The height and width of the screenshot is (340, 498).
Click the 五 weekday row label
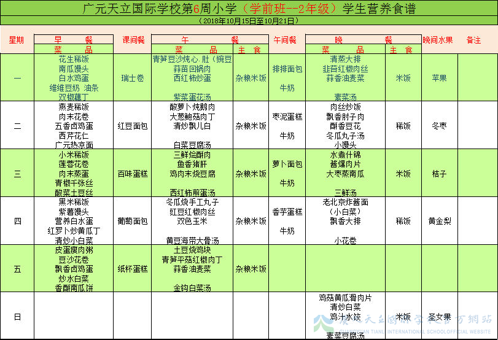[x=17, y=269]
